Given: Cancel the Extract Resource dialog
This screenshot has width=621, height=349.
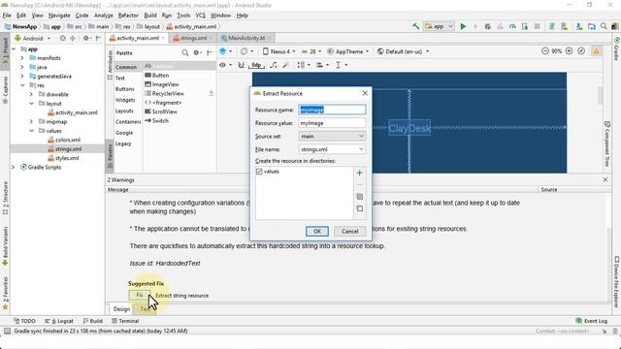Looking at the screenshot, I should coord(349,231).
